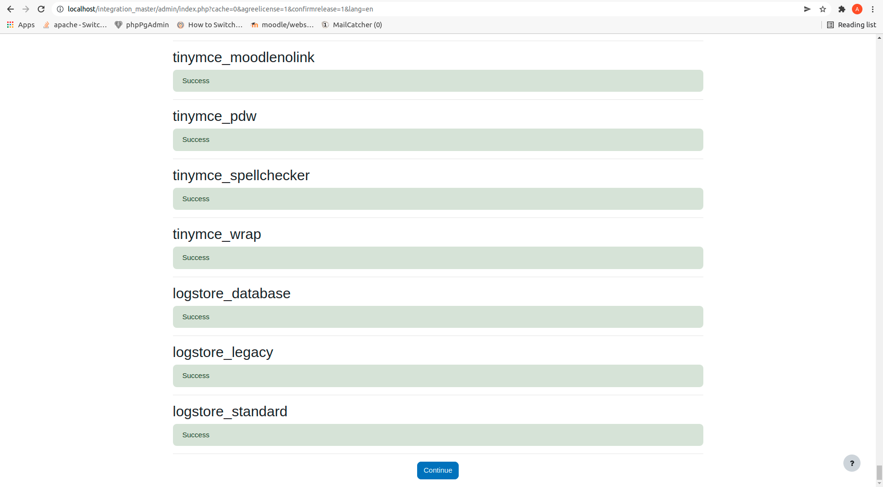Go back to the previous page

pos(11,9)
